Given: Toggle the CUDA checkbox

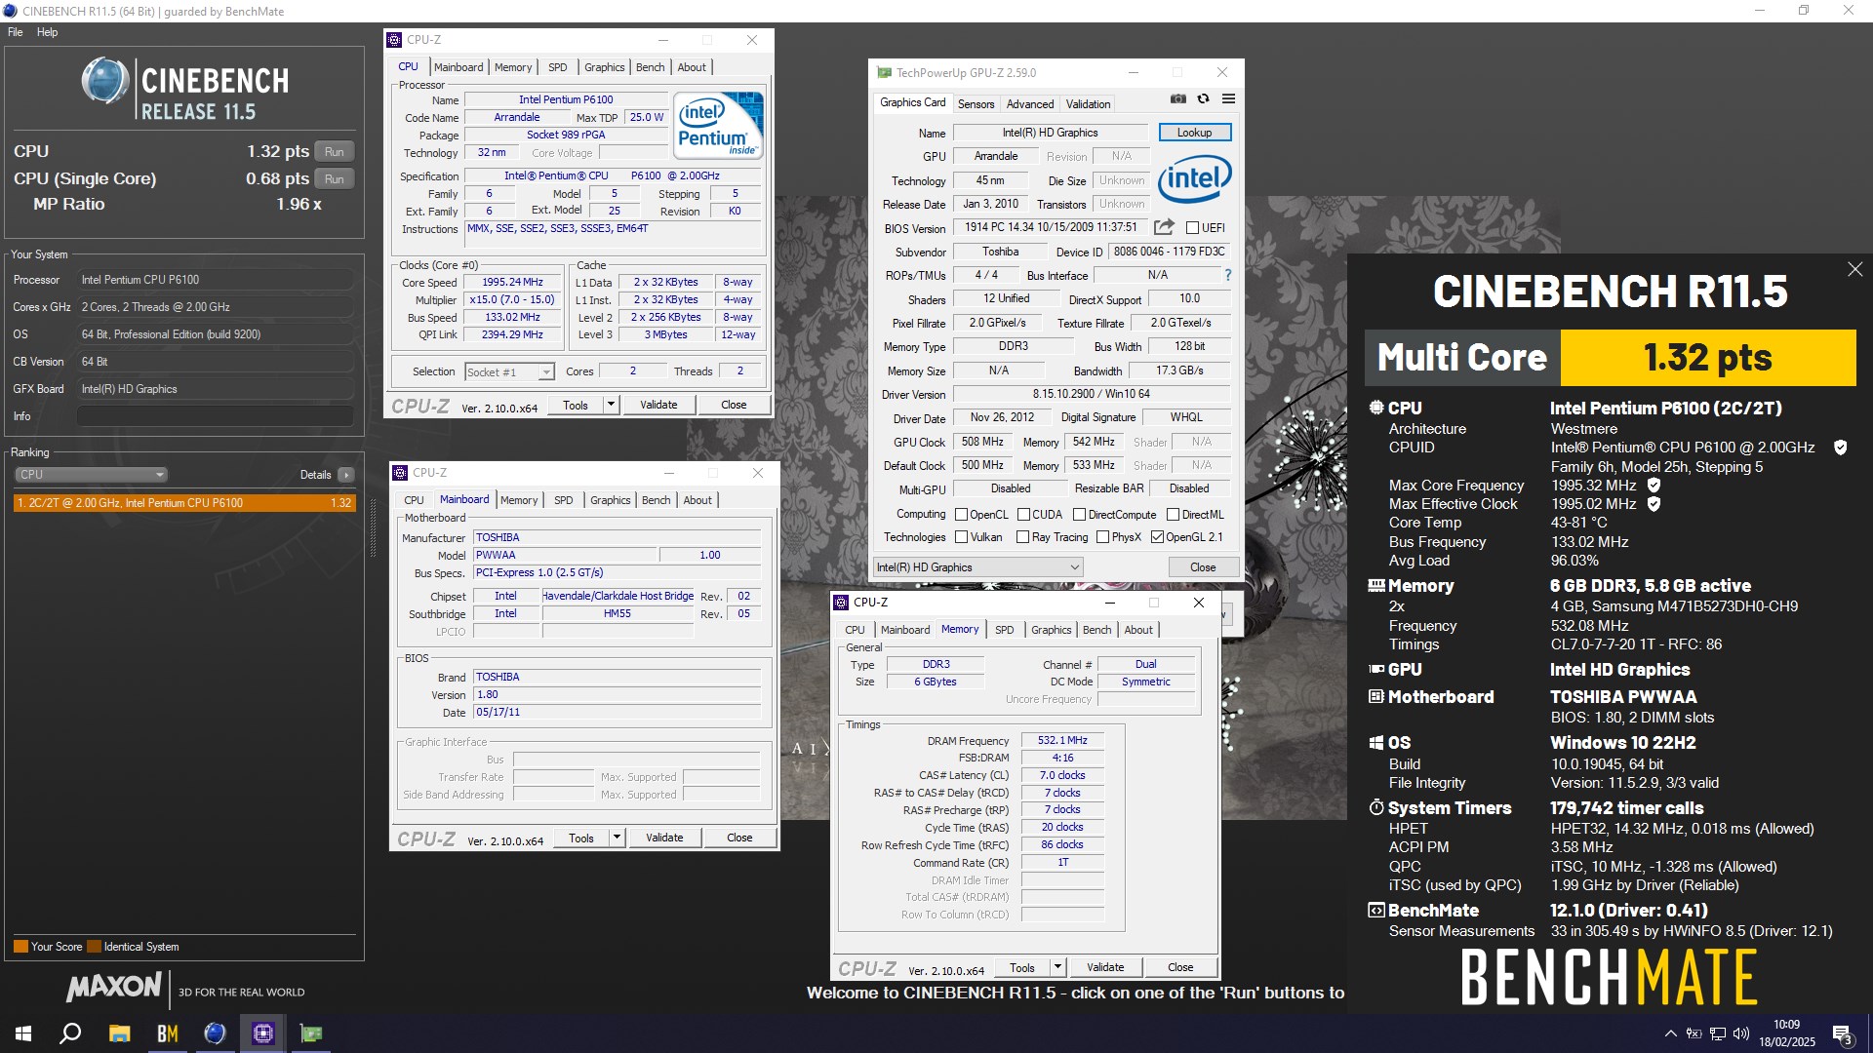Looking at the screenshot, I should 1023,515.
